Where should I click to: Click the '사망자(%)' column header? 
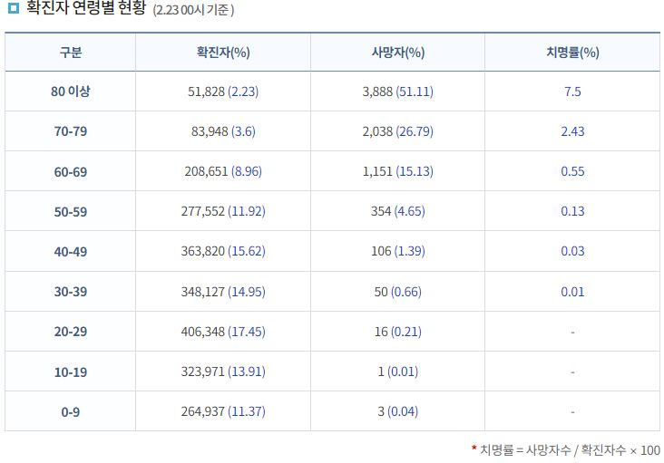pos(397,53)
